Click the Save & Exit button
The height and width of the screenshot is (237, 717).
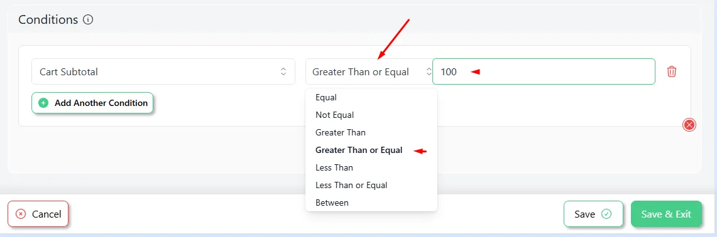666,214
